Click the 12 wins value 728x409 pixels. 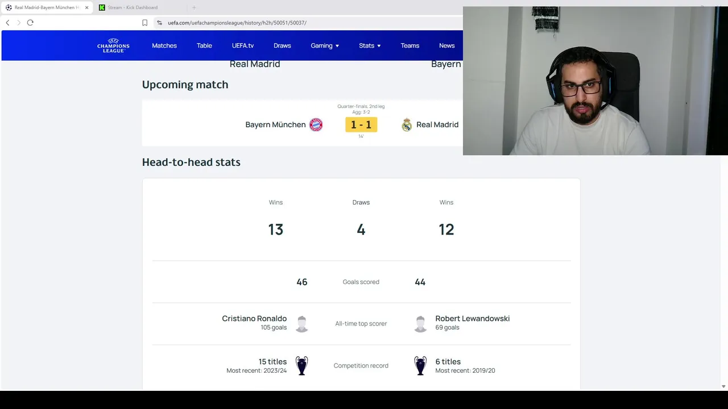pos(446,229)
